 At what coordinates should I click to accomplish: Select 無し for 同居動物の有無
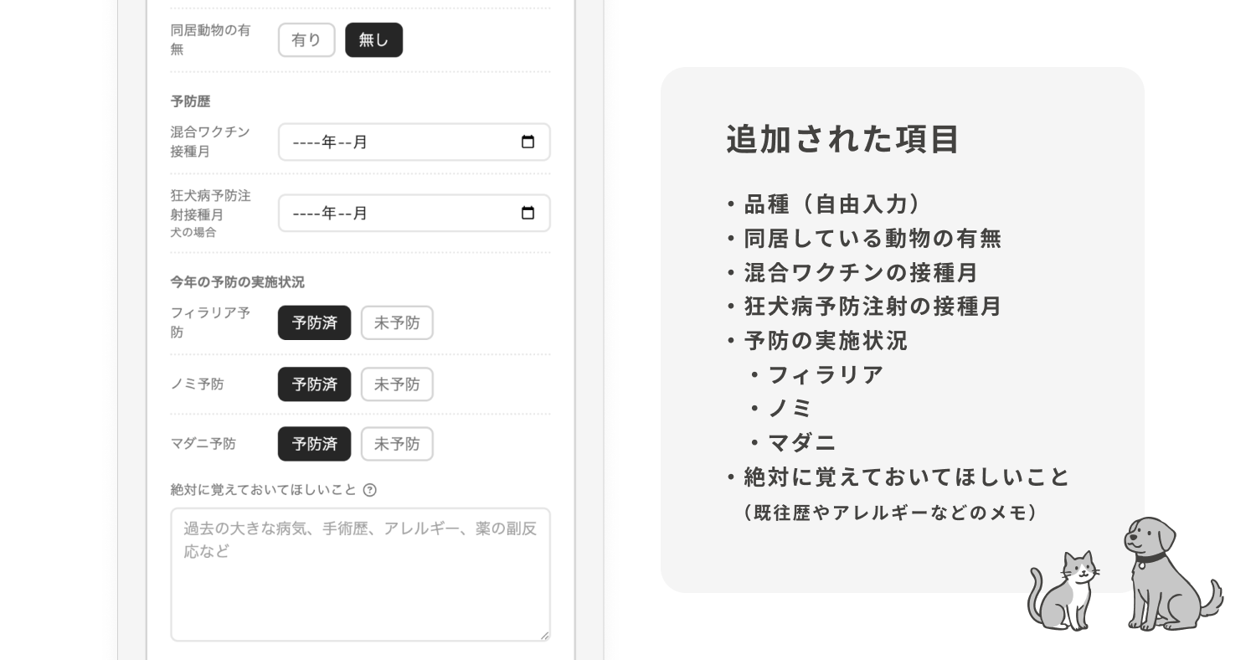373,39
